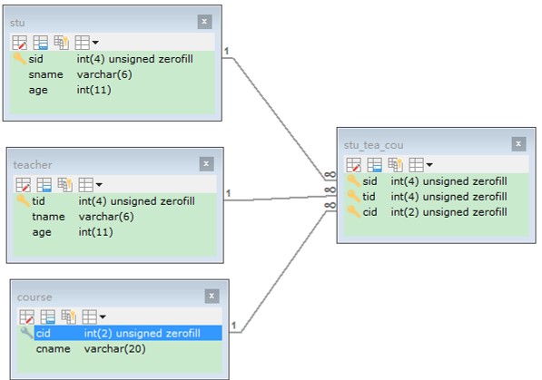The width and height of the screenshot is (542, 380).
Task: Open table editor icon in stu table
Action: [20, 43]
